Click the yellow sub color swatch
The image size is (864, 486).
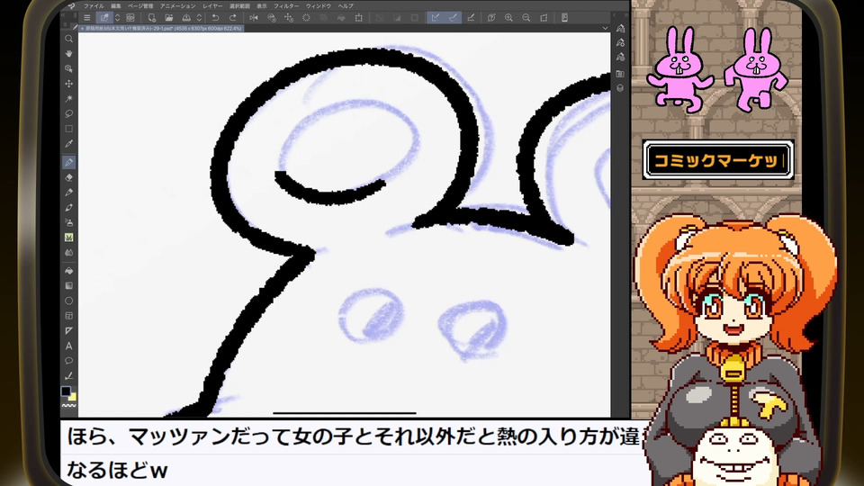[73, 397]
